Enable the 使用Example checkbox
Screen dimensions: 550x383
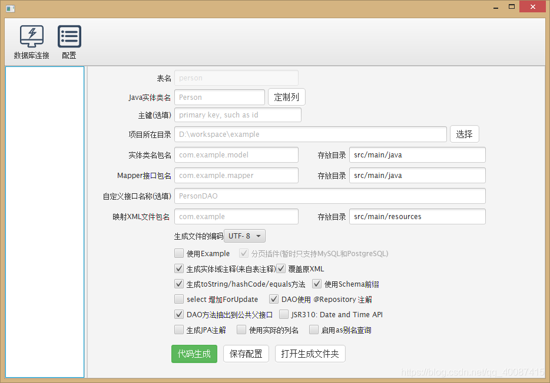pos(179,253)
